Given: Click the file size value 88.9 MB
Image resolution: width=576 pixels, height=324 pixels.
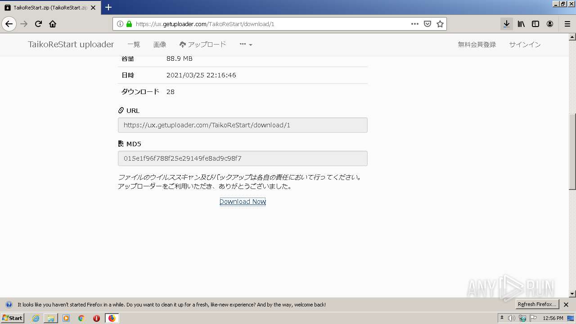Looking at the screenshot, I should 180,58.
